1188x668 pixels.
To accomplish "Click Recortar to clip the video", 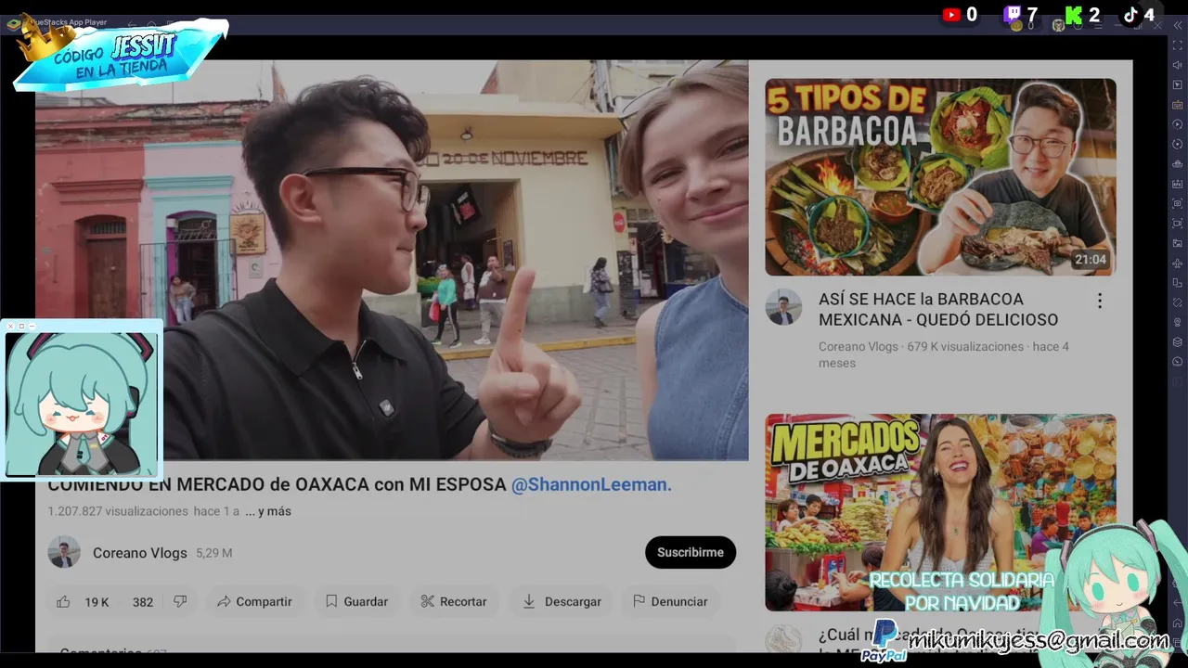I will tap(453, 601).
